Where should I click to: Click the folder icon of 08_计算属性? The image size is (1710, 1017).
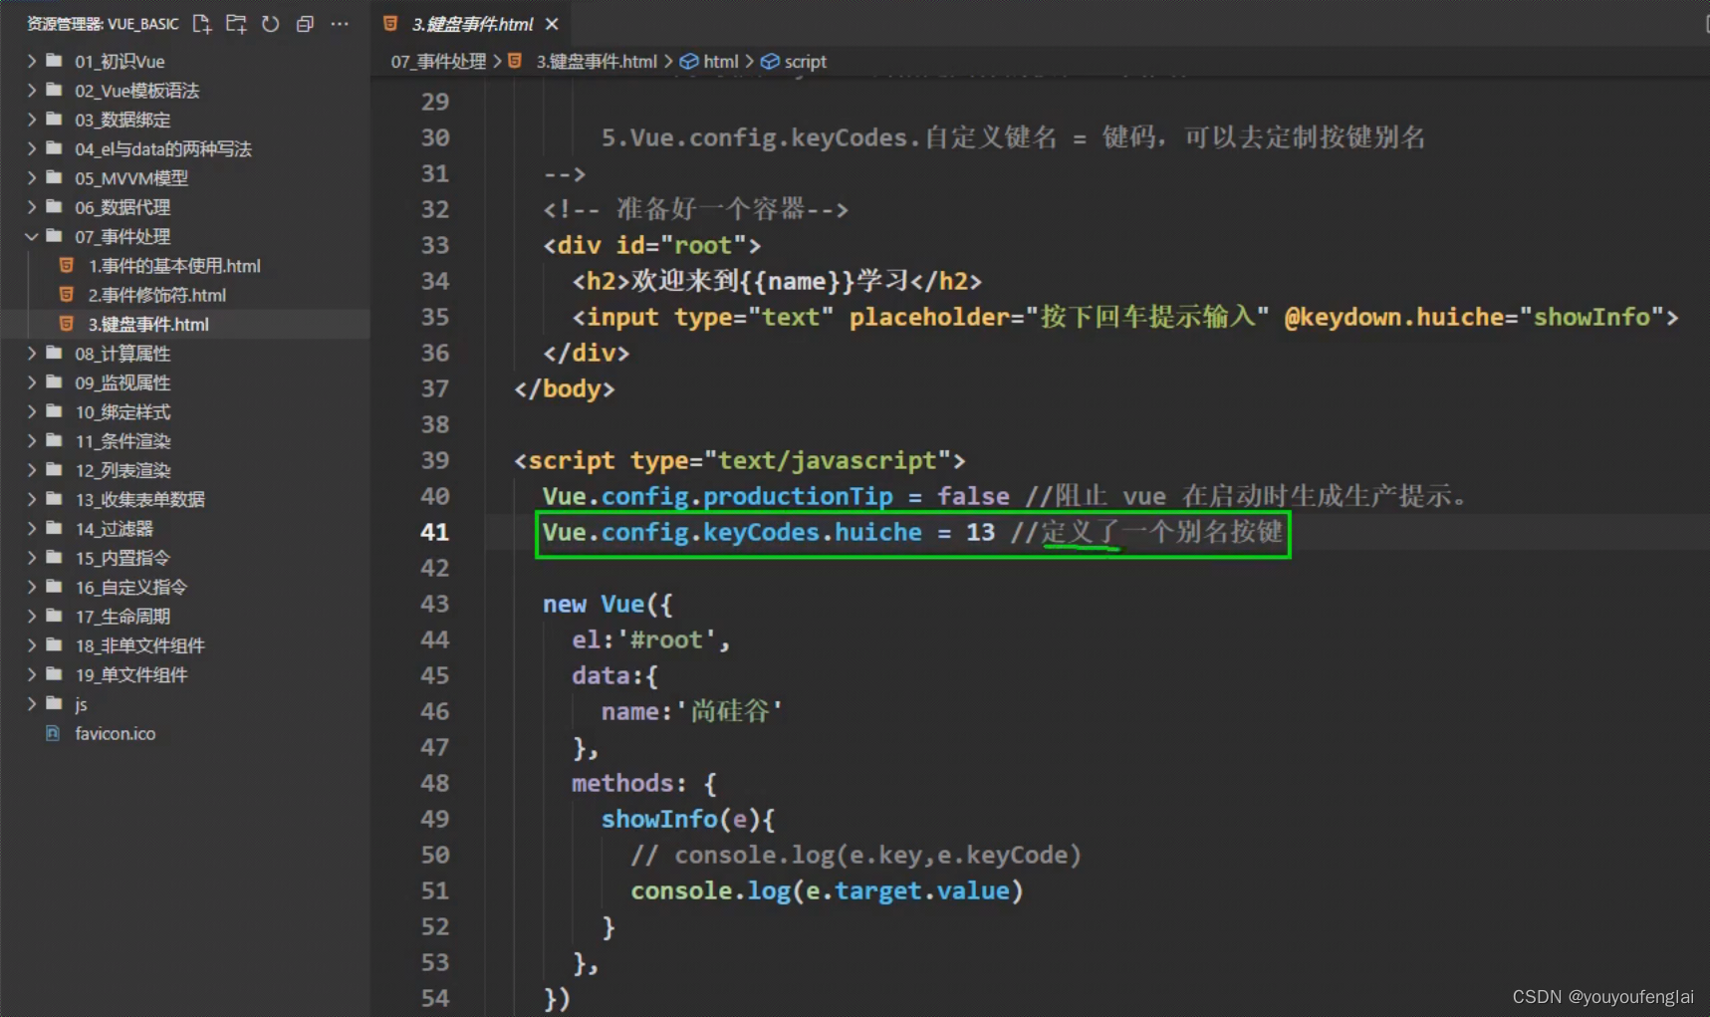(55, 354)
